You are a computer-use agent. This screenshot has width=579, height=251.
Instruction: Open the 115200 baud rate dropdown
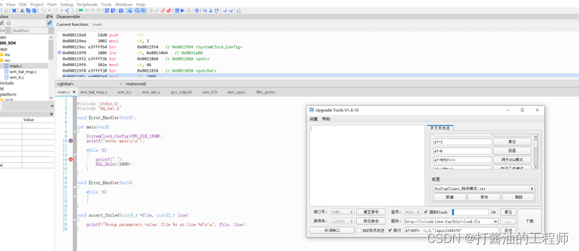click(342, 221)
